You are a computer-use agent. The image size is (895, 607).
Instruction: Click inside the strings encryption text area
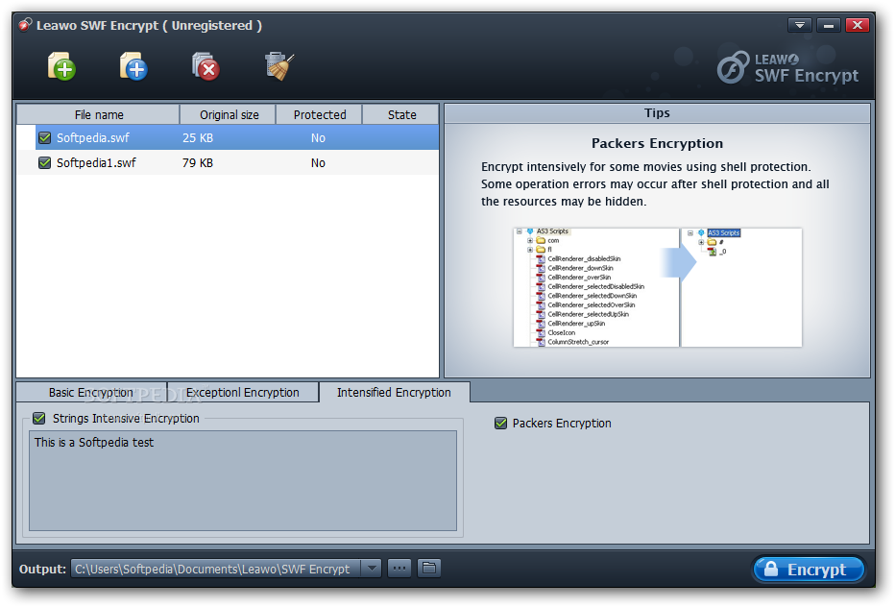click(x=243, y=481)
